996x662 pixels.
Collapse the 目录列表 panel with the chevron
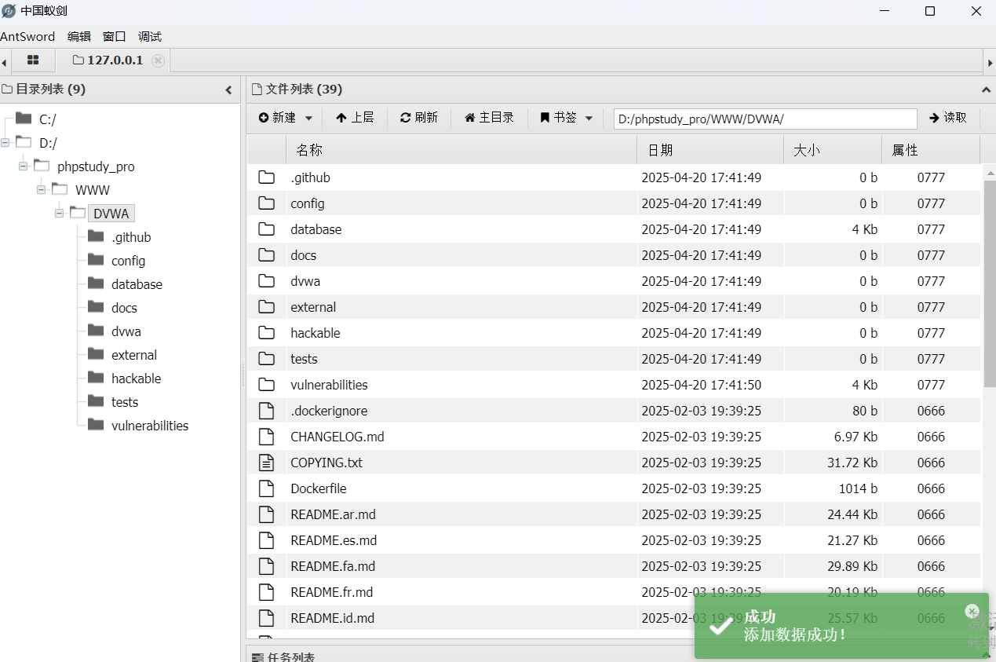coord(229,90)
